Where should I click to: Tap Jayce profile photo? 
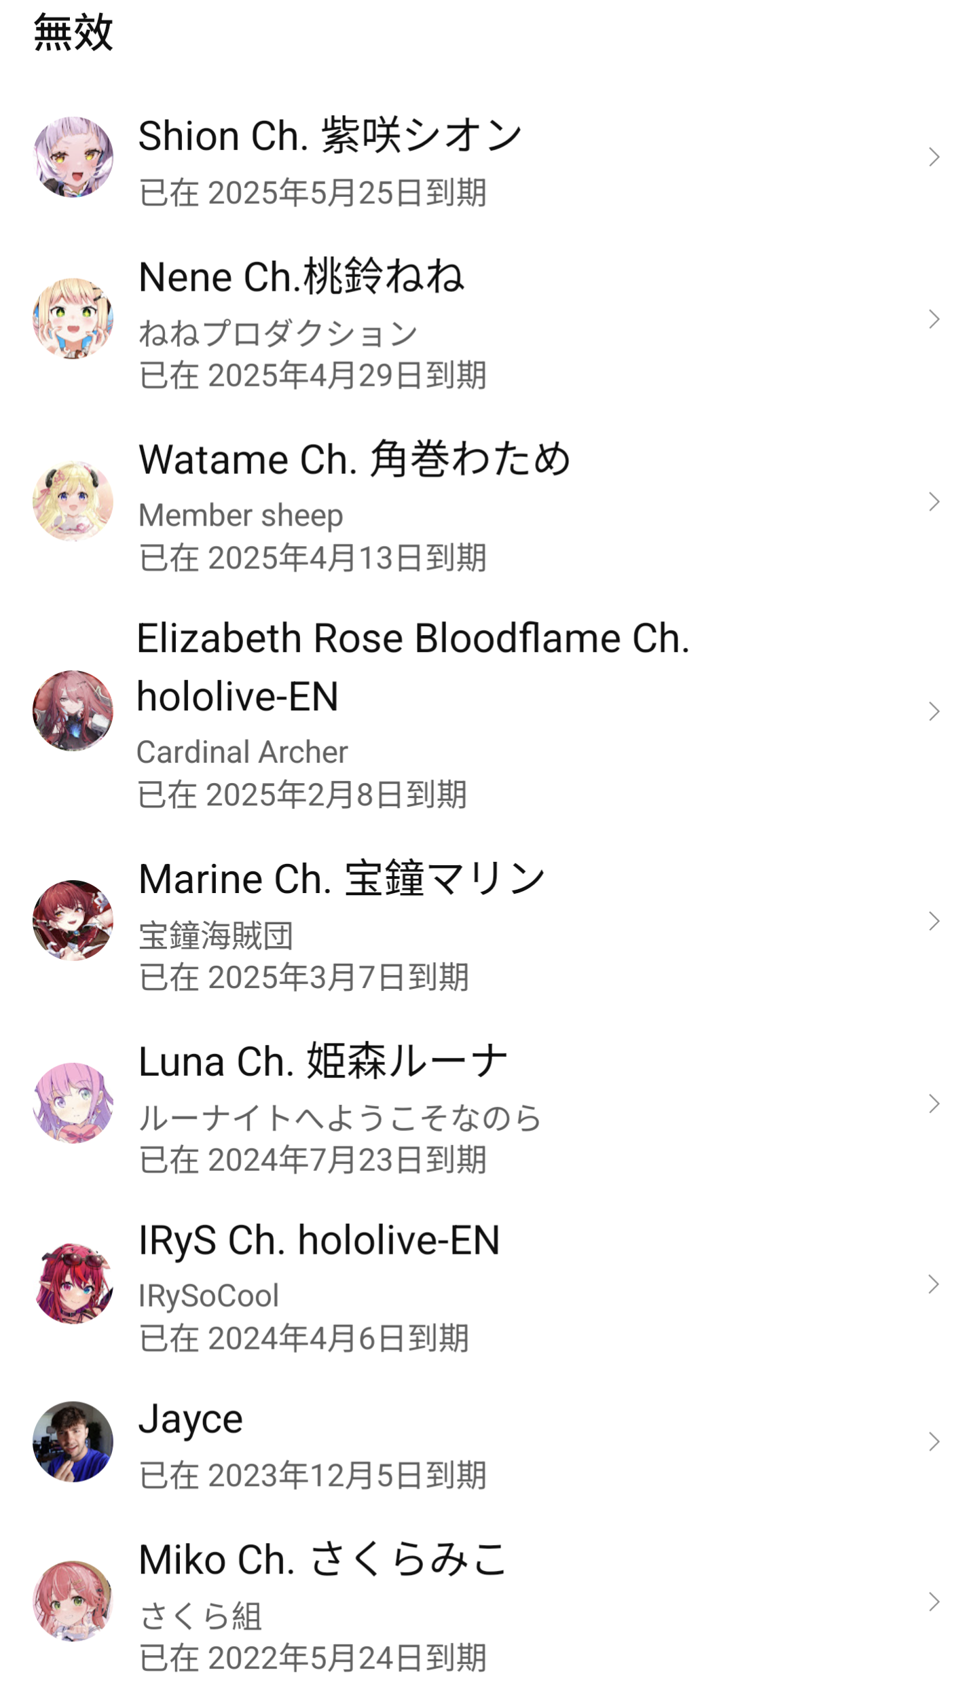(x=73, y=1441)
